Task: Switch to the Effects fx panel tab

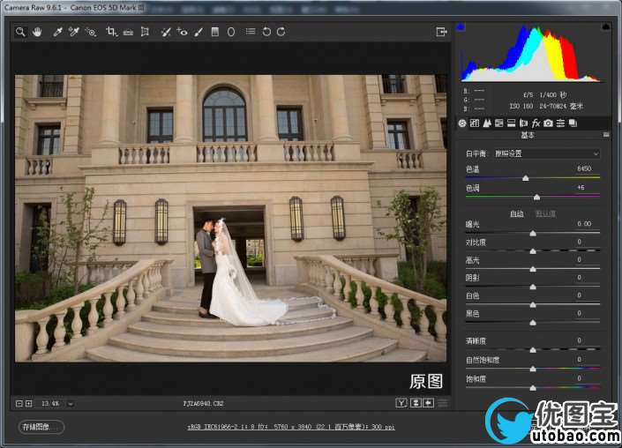Action: pyautogui.click(x=536, y=123)
